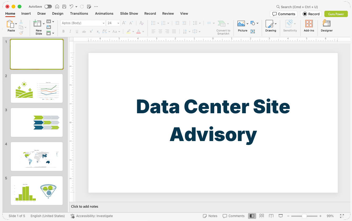This screenshot has height=221, width=352.
Task: Click the Home icon in the title bar
Action: pos(57,7)
